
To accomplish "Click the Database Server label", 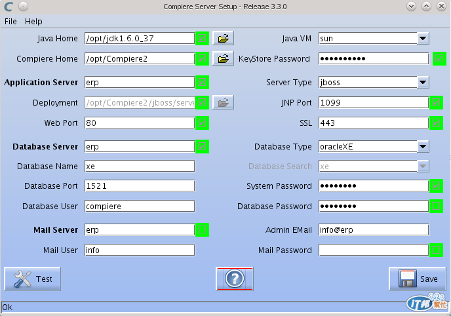I will point(45,146).
